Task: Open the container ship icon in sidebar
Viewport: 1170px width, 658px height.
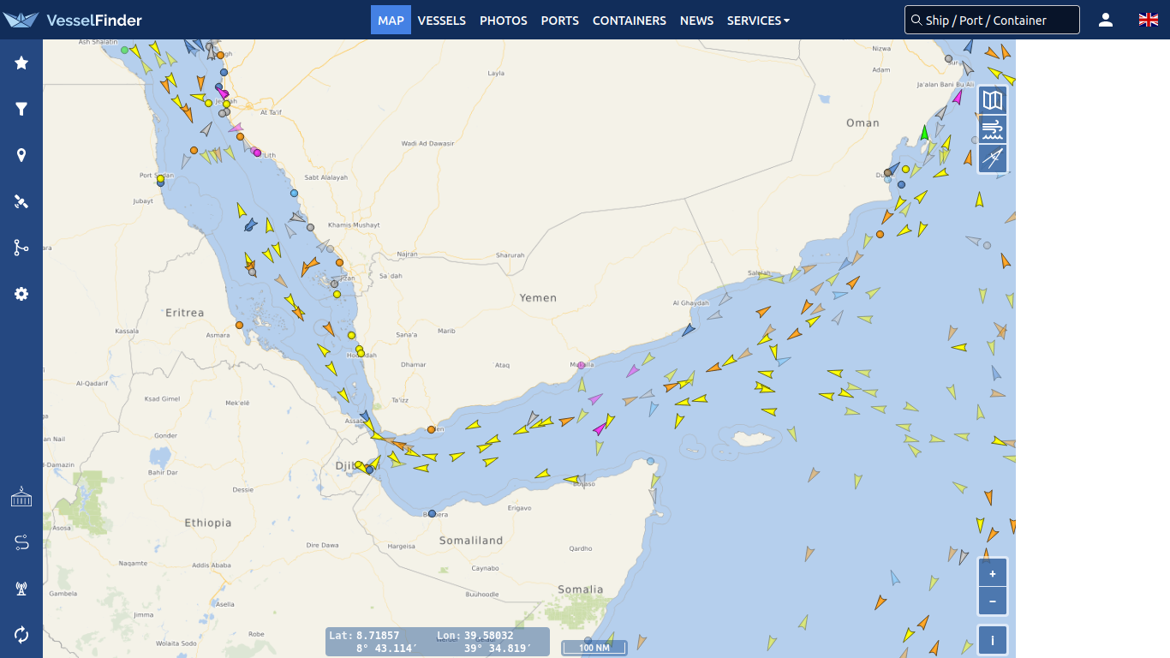Action: tap(21, 496)
